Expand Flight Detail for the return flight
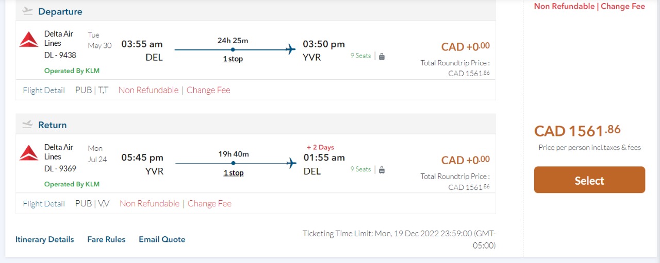This screenshot has height=263, width=660. click(x=44, y=204)
